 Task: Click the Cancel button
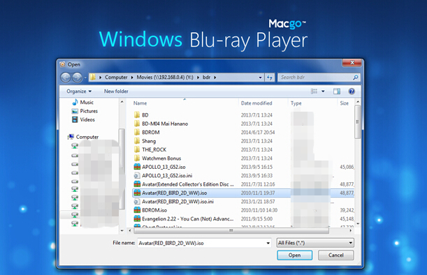[x=335, y=255]
